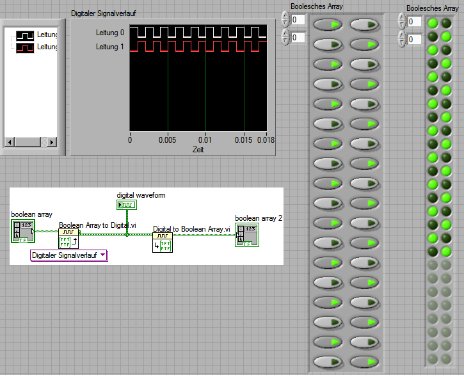Image resolution: width=464 pixels, height=375 pixels.
Task: Click the Leitung 1 waveform icon in tree
Action: coord(26,47)
